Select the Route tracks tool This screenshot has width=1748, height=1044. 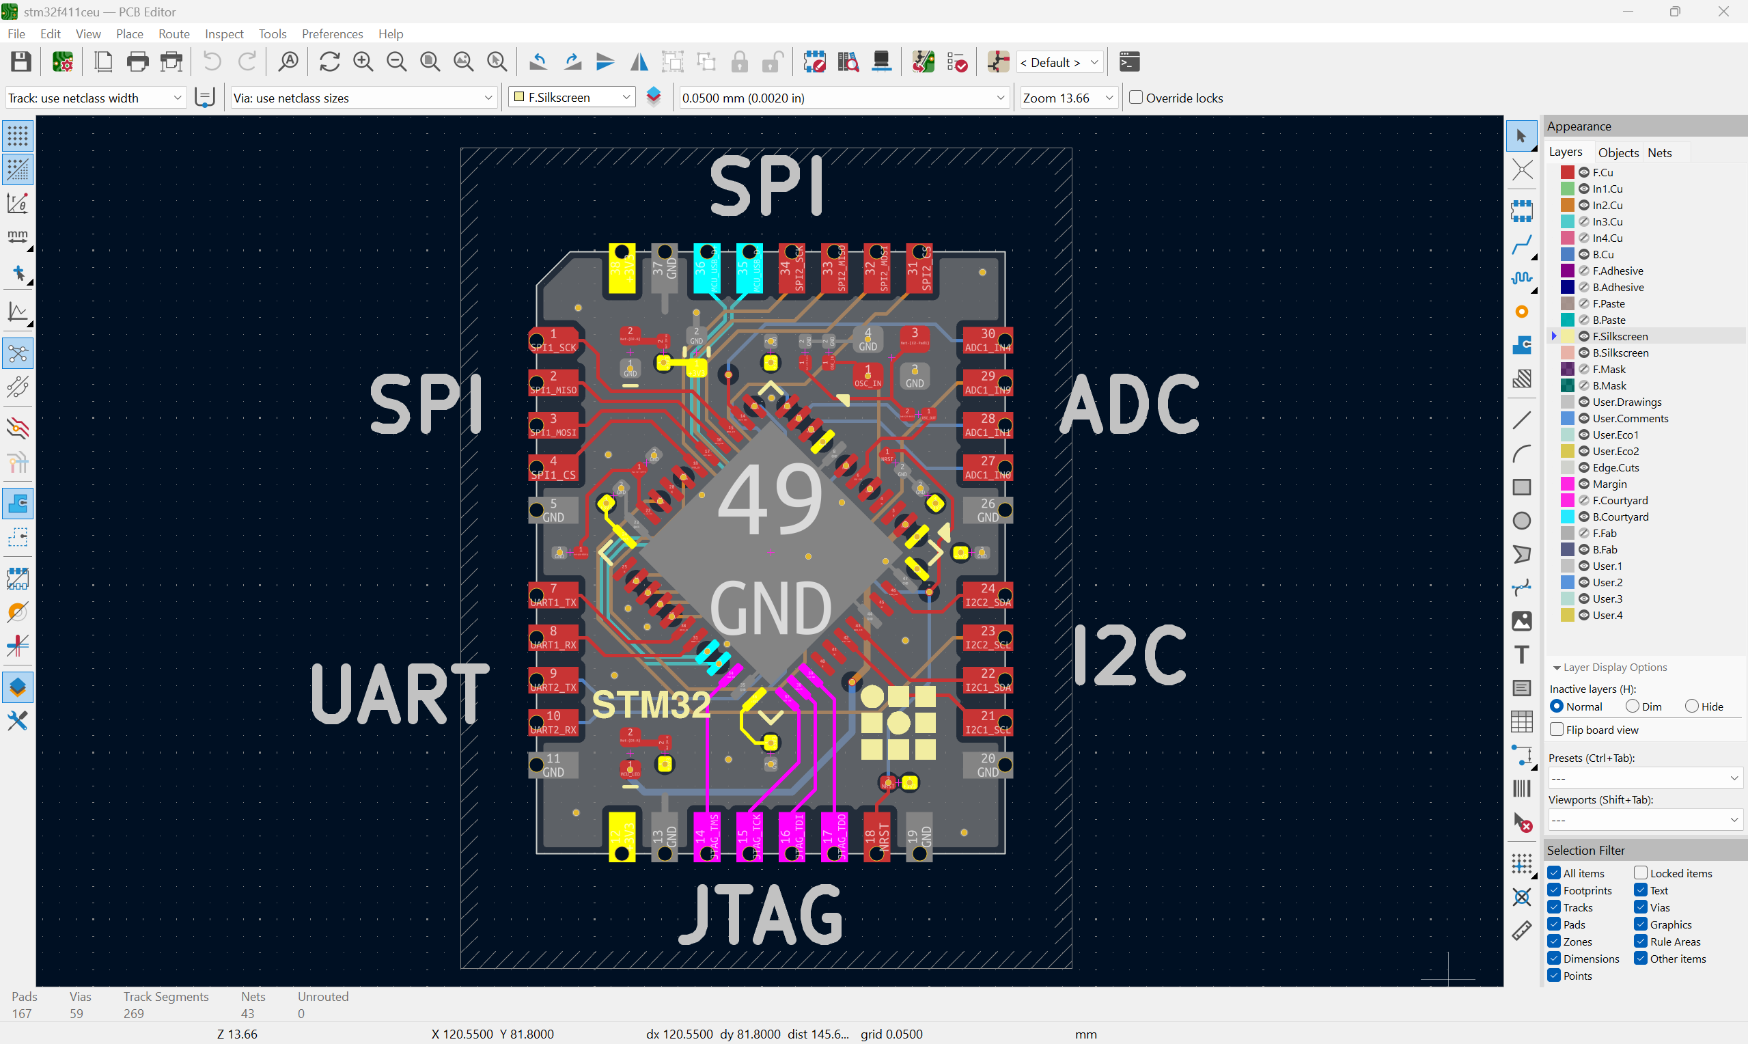(1522, 245)
